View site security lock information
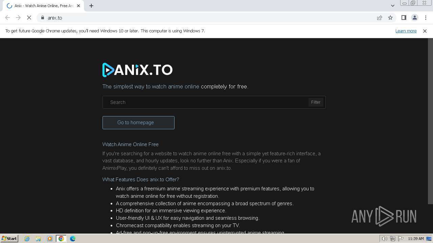 click(43, 18)
